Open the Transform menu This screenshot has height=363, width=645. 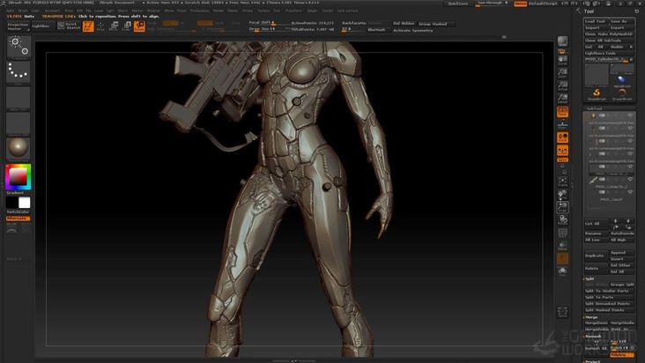click(293, 11)
